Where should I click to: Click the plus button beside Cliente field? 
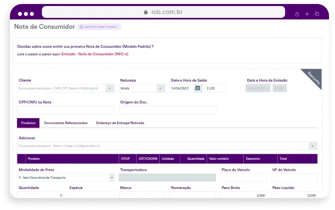coord(110,88)
